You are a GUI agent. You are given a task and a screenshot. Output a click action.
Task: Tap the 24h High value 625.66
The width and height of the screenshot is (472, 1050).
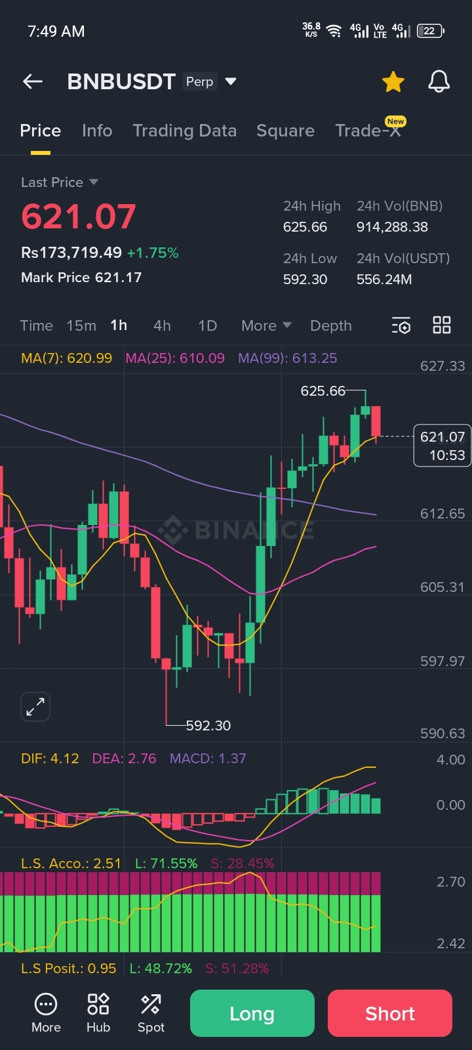(305, 227)
